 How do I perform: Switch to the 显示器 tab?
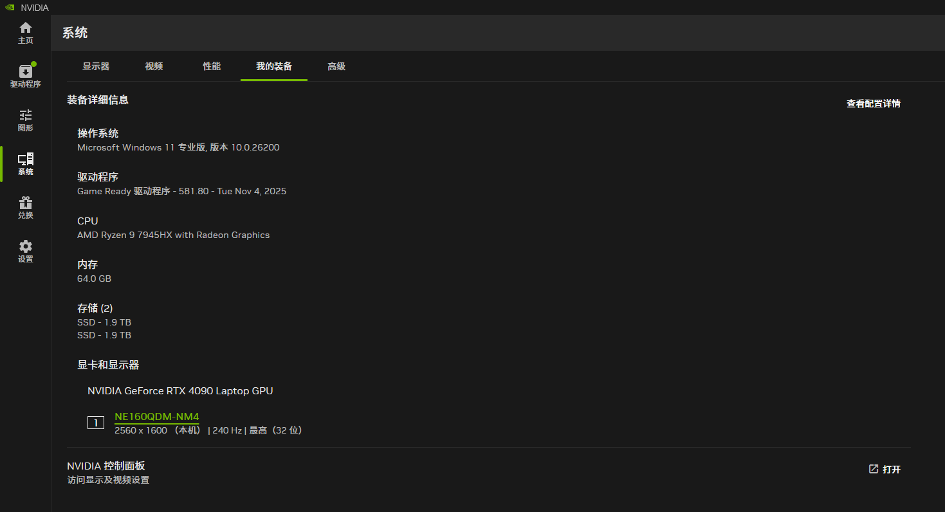coord(96,66)
